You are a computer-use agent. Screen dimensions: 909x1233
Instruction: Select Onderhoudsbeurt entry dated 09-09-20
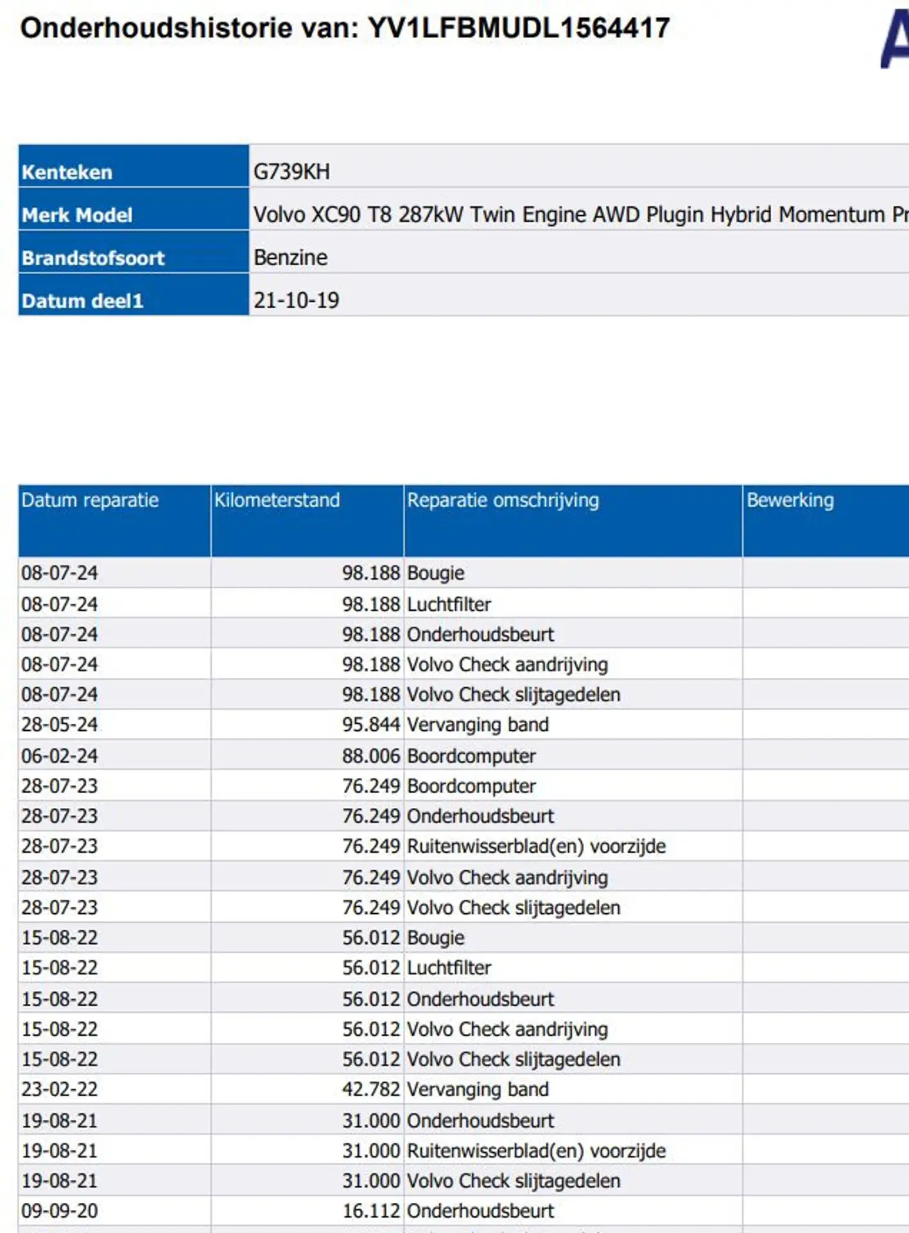point(480,1211)
